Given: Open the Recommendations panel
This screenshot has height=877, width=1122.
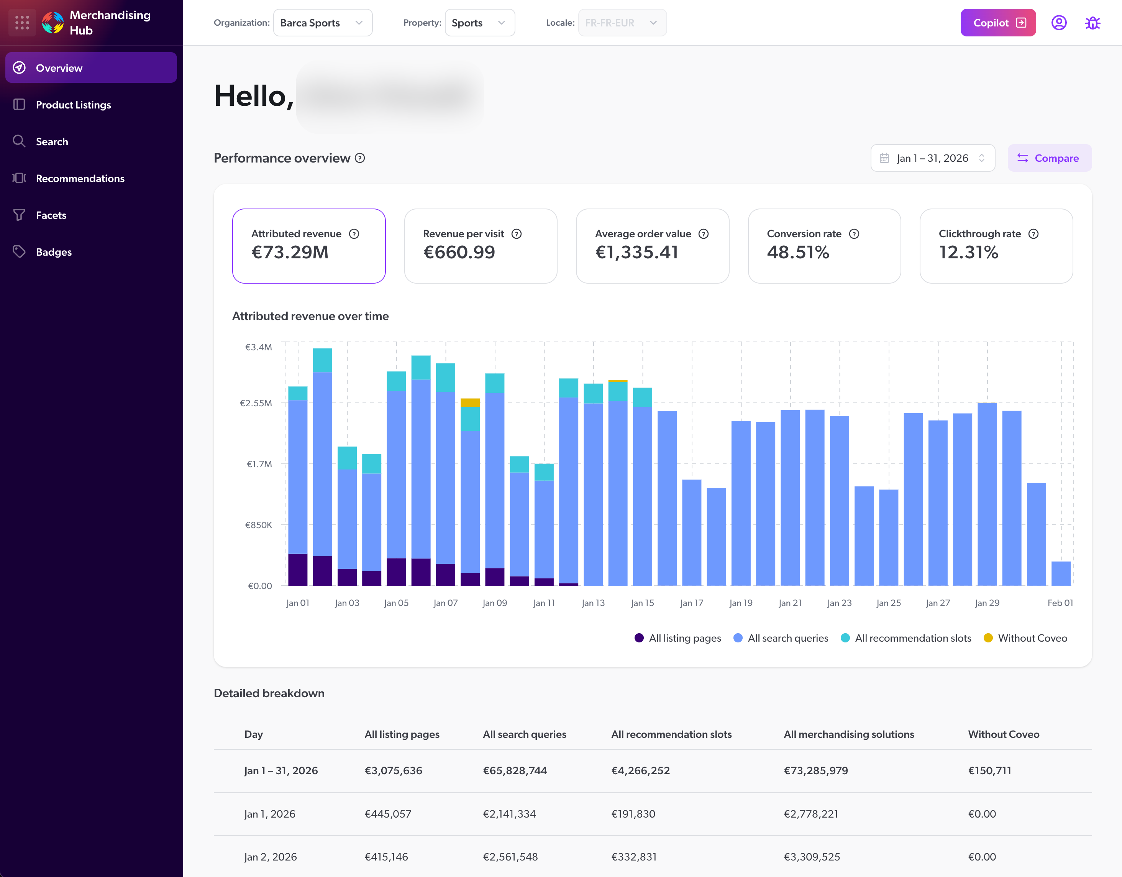Looking at the screenshot, I should tap(80, 178).
